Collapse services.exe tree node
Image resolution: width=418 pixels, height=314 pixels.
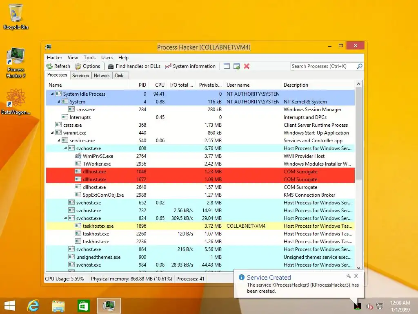coord(59,141)
